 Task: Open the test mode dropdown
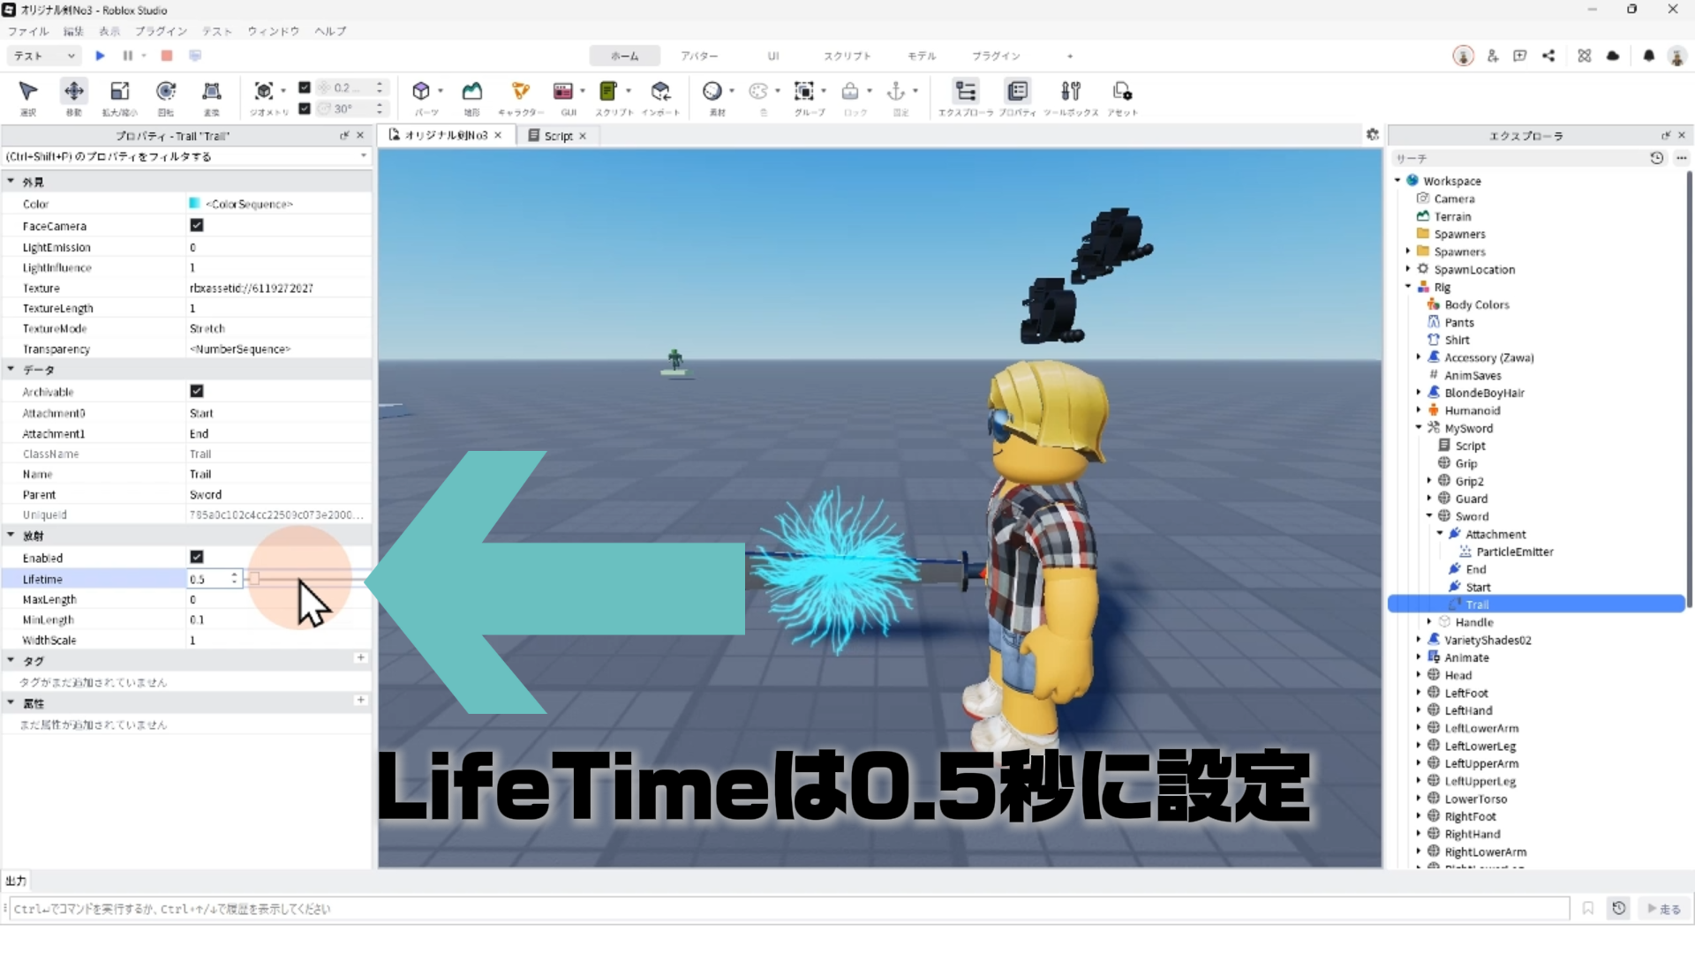coord(44,56)
